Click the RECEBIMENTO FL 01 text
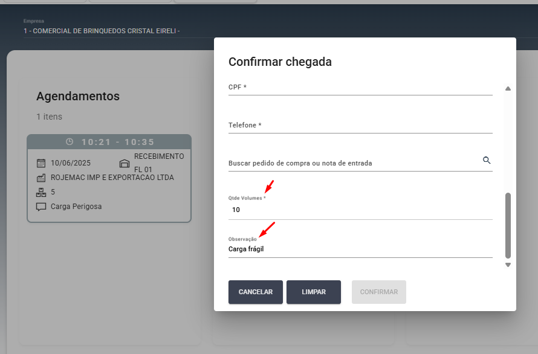Viewport: 538px width, 354px height. [x=159, y=163]
